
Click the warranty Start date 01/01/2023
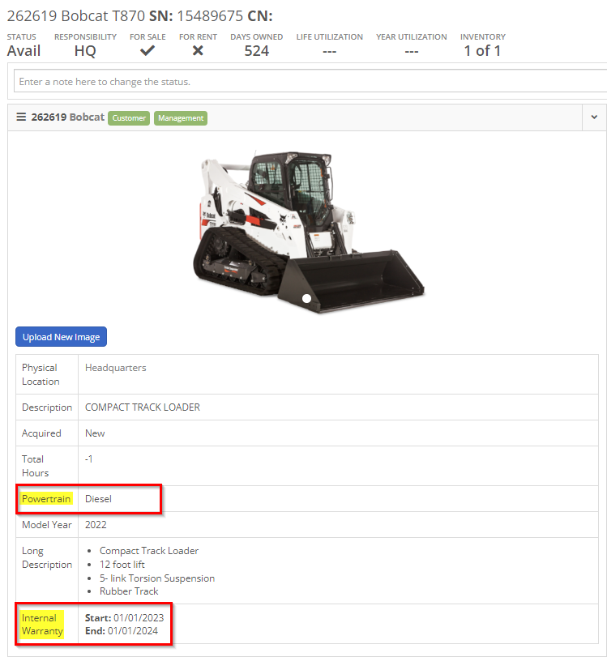(x=139, y=617)
